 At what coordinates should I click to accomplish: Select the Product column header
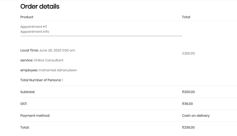(x=27, y=17)
